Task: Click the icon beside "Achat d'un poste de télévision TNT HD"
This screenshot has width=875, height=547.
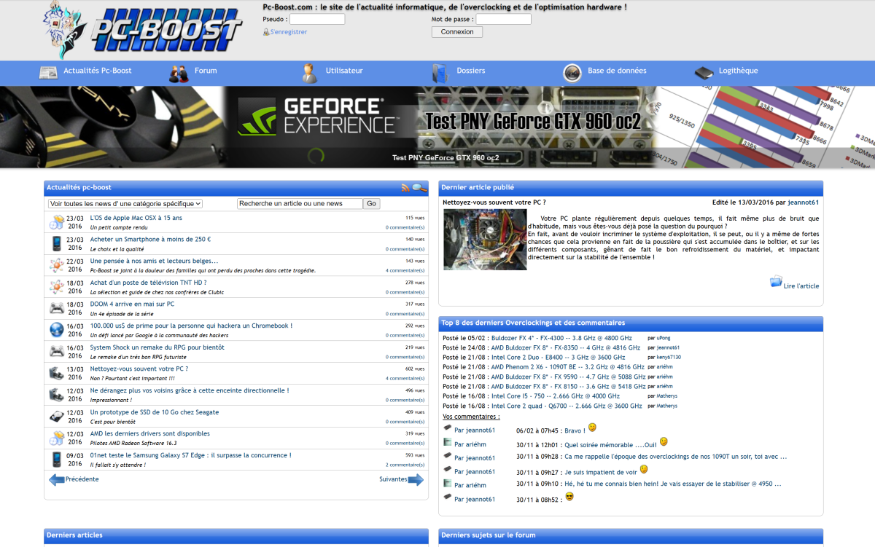Action: [57, 287]
